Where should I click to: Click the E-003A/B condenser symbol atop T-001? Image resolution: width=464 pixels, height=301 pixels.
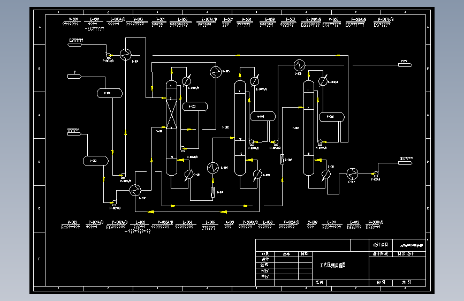pyautogui.click(x=186, y=80)
